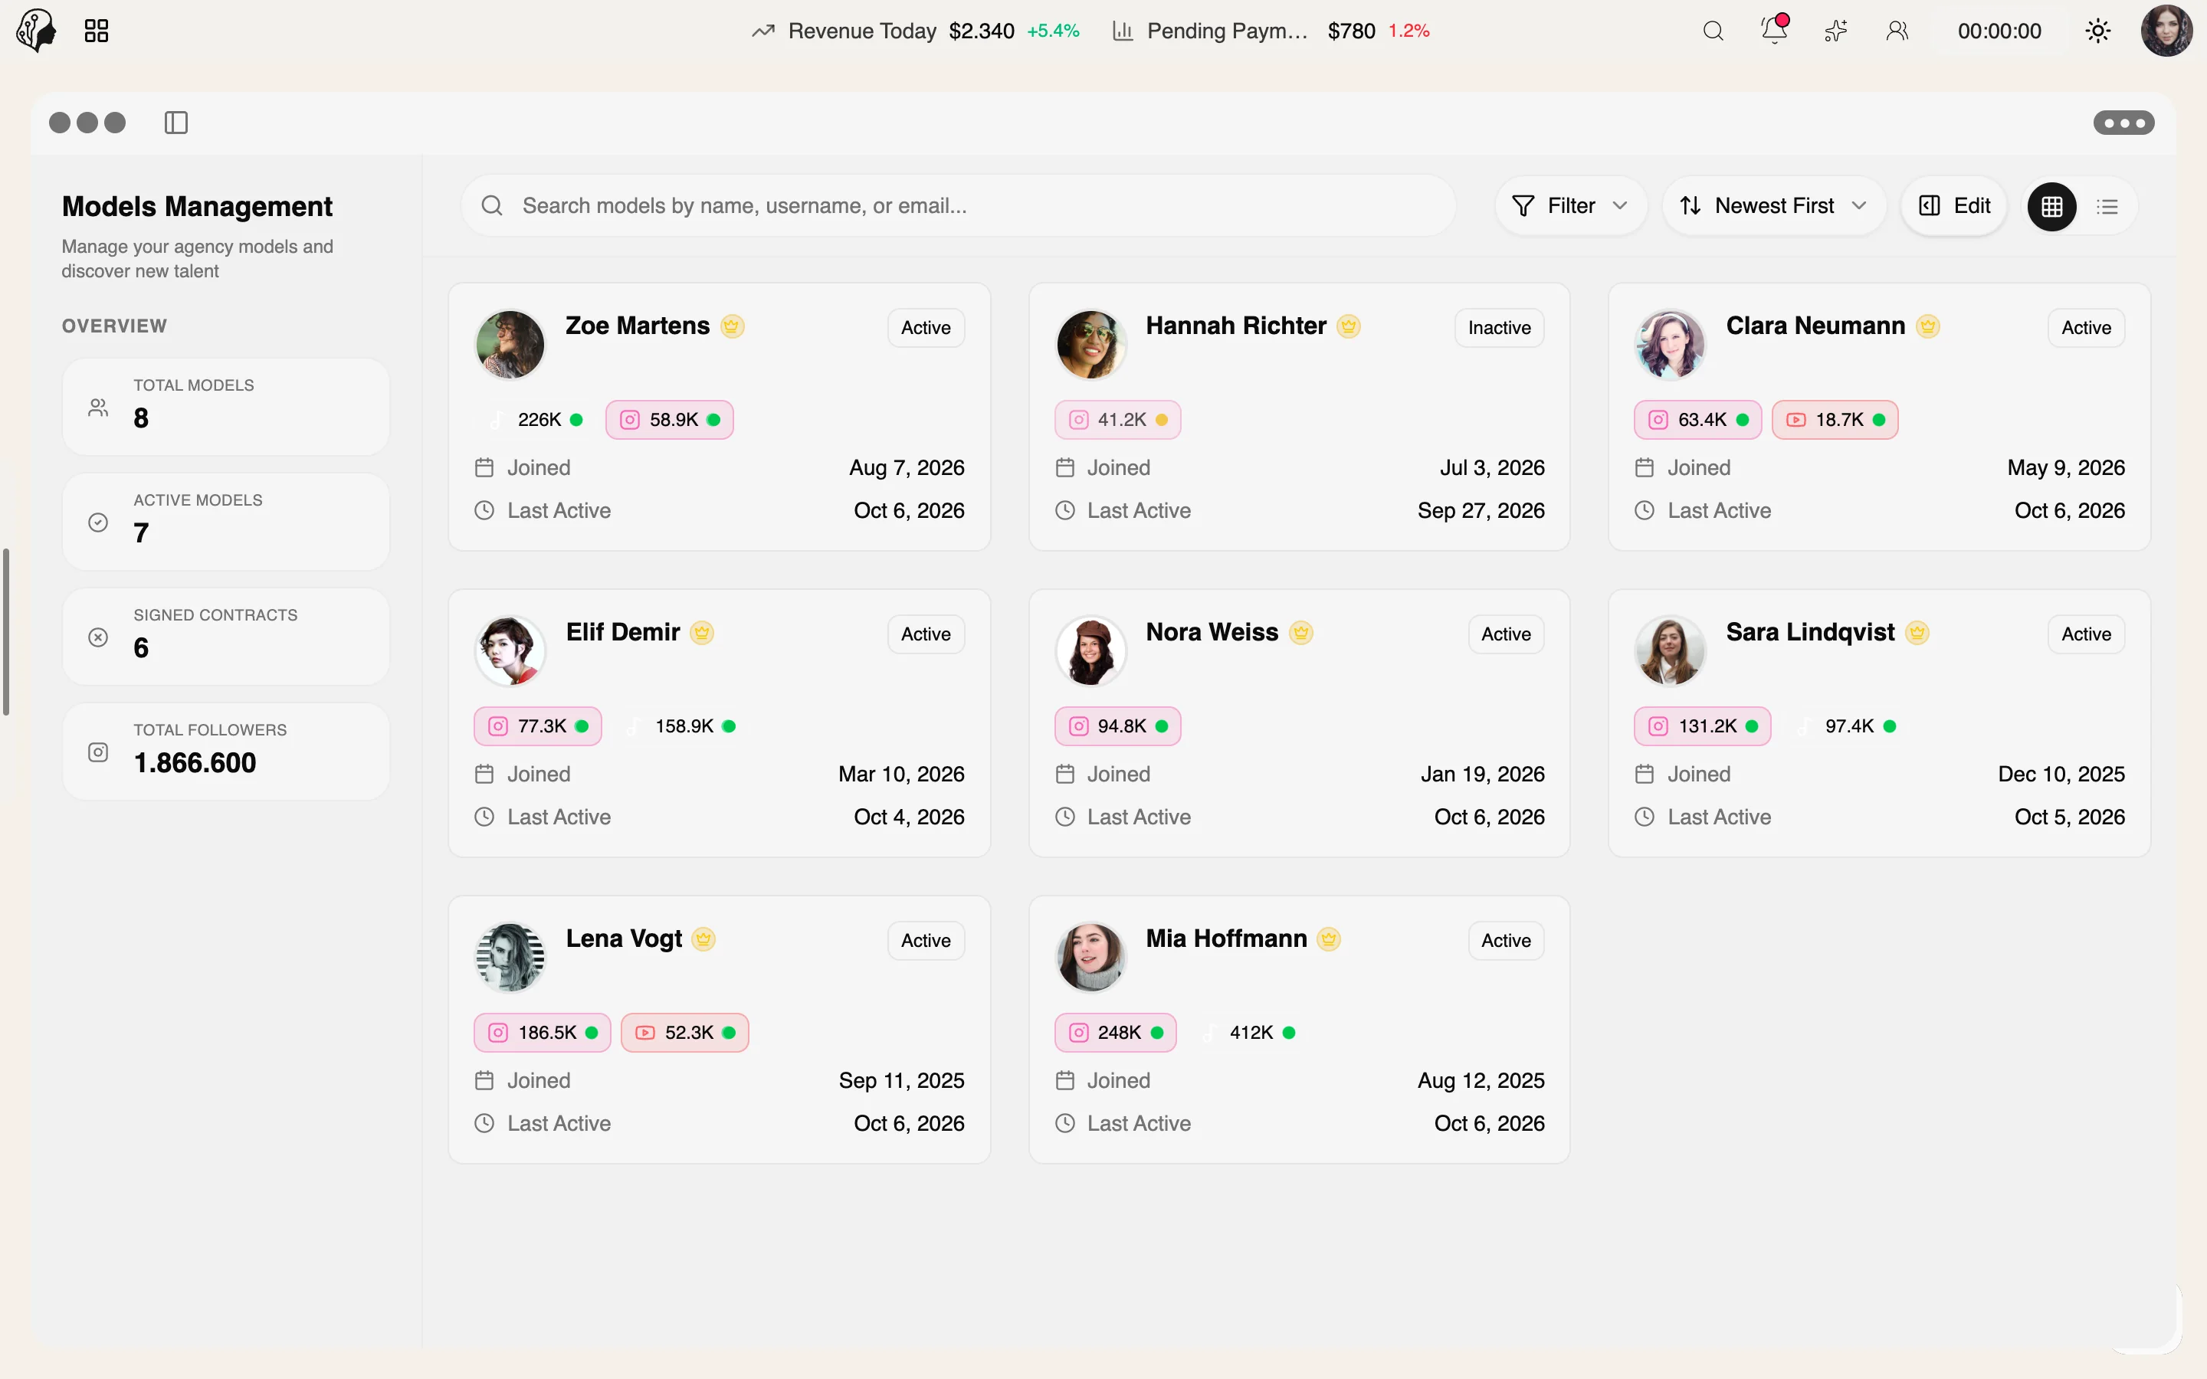The image size is (2207, 1379).
Task: Open Elif Demir profile name
Action: pos(623,632)
